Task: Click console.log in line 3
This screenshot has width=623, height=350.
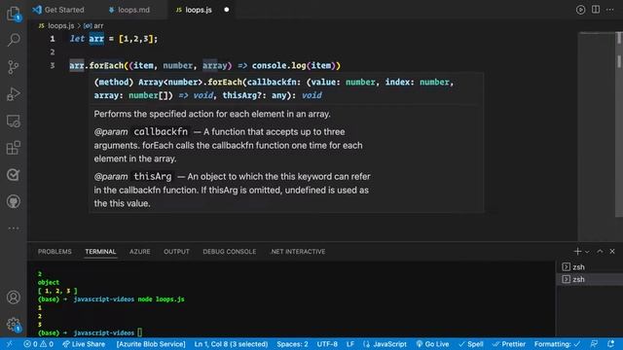Action: [x=279, y=65]
